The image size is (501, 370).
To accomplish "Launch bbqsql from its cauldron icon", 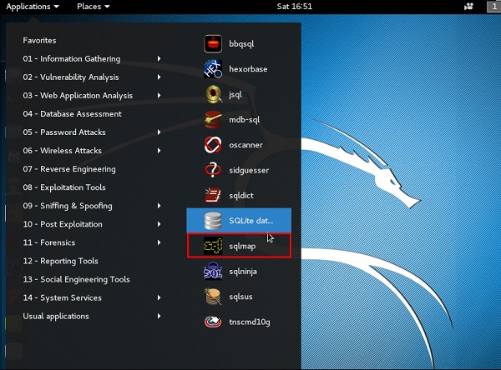I will tap(213, 43).
